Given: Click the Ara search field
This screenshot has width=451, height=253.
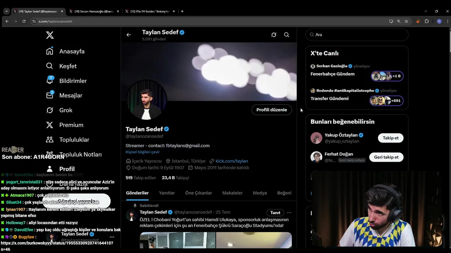Looking at the screenshot, I should point(357,34).
